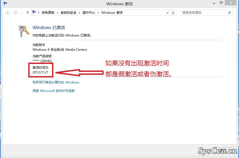Image resolution: width=239 pixels, height=158 pixels.
Task: Click the activation keys icon
Action: click(x=24, y=31)
